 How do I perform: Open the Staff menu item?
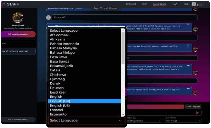point(144,4)
